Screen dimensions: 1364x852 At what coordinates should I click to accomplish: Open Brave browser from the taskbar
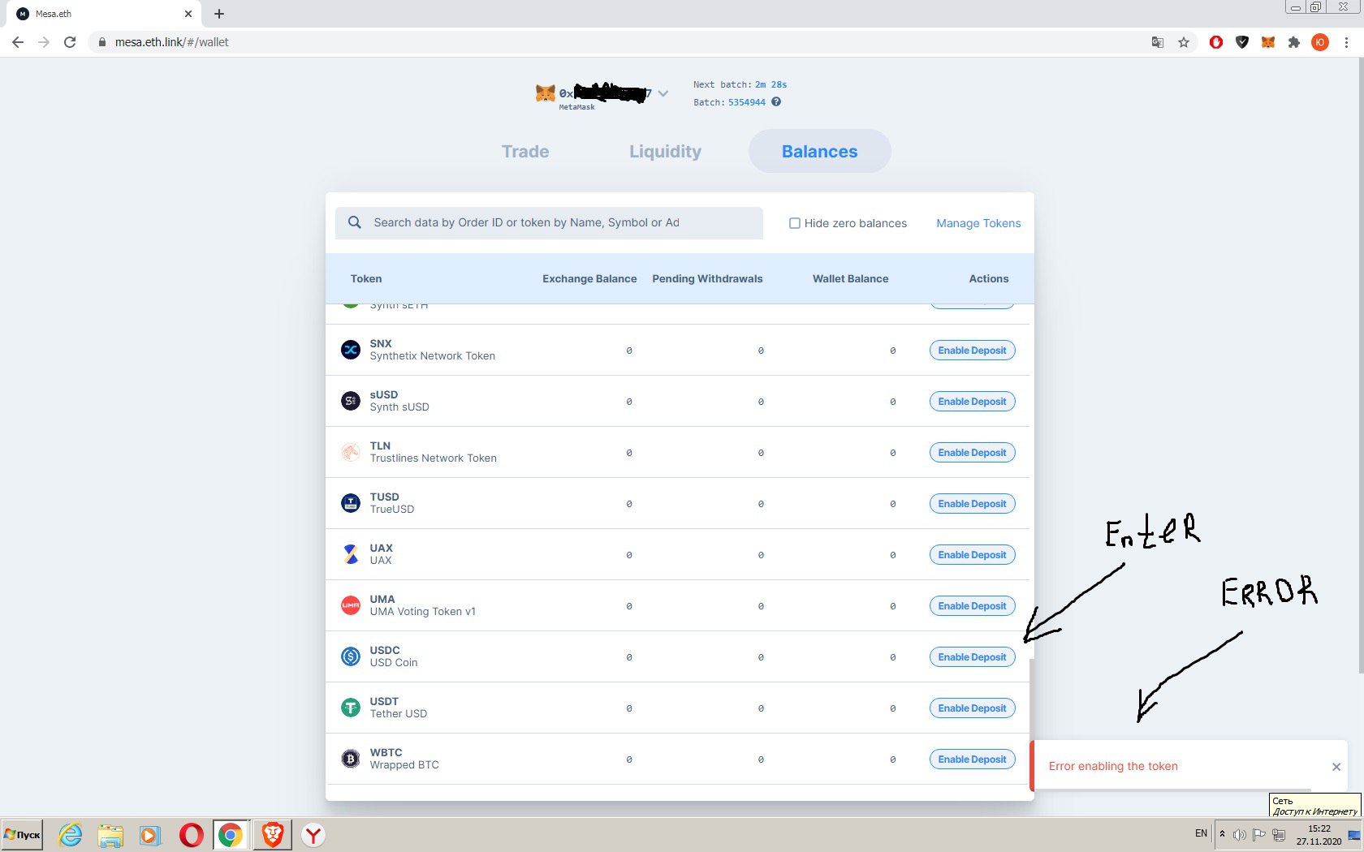click(273, 835)
